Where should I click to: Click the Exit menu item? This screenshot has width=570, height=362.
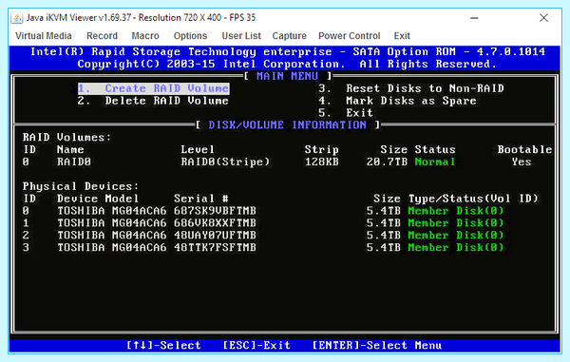[402, 36]
